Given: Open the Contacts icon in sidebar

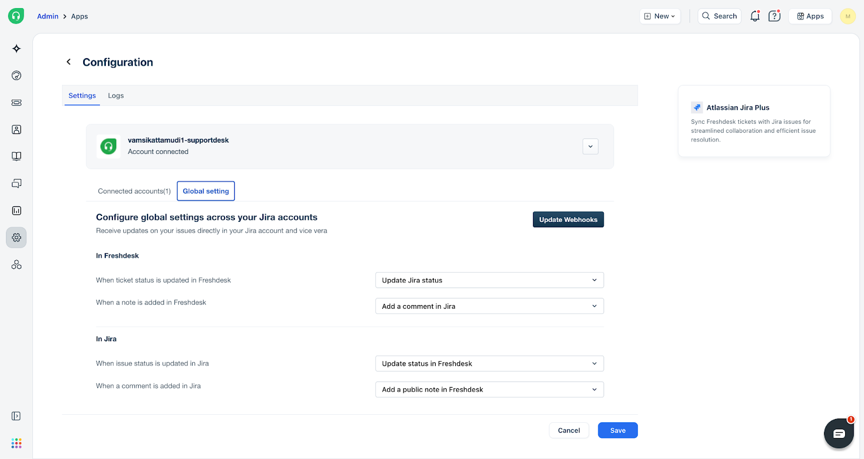Looking at the screenshot, I should [17, 130].
